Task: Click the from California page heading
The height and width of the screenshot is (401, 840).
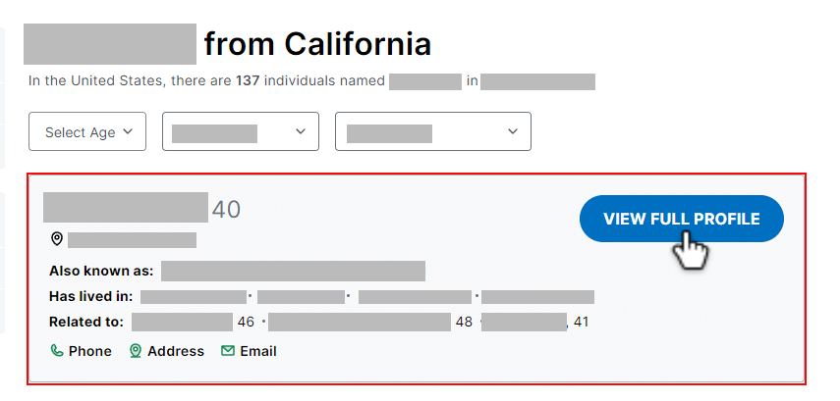Action: (317, 44)
